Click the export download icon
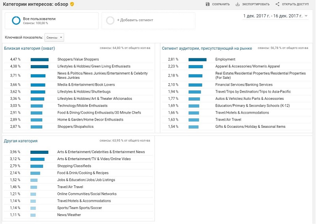 (x=238, y=4)
